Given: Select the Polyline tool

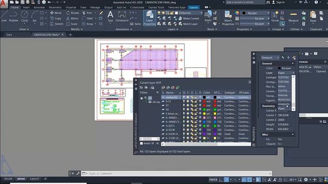Looking at the screenshot, I should click(x=13, y=16).
